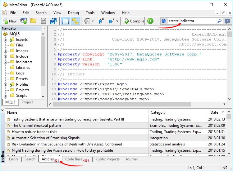
Task: Open the dropdown arrow beside the Styler icon
Action: (x=93, y=21)
